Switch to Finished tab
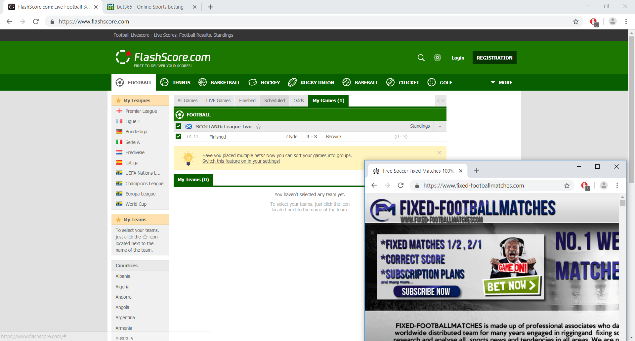 tap(247, 101)
